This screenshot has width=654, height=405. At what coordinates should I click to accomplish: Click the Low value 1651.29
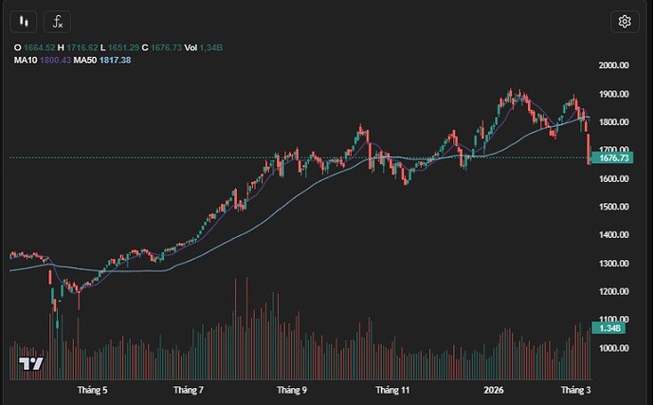coord(123,47)
